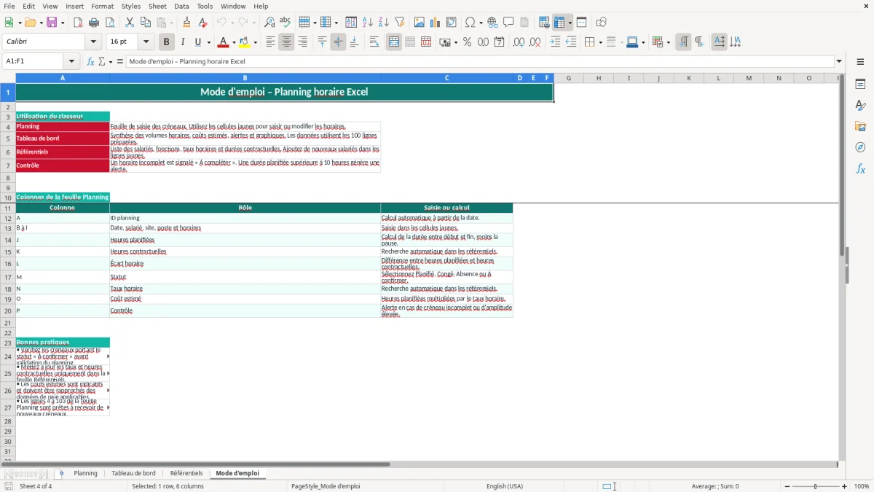Toggle Italic formatting
This screenshot has width=874, height=492.
tap(183, 42)
